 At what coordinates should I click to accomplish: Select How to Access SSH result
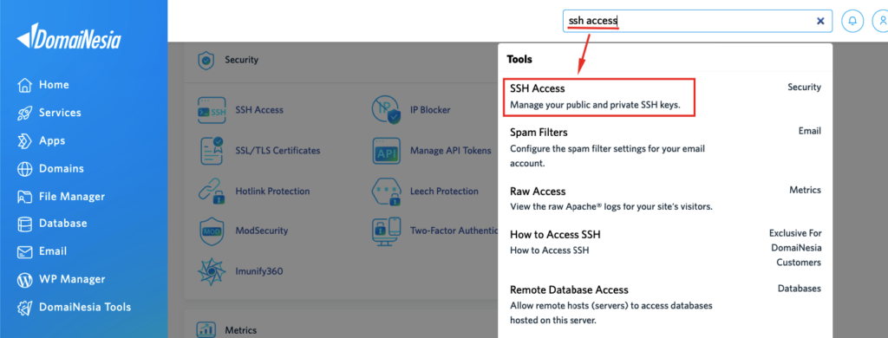tap(665, 248)
